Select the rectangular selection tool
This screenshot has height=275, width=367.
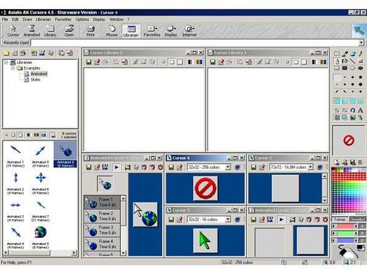337,53
